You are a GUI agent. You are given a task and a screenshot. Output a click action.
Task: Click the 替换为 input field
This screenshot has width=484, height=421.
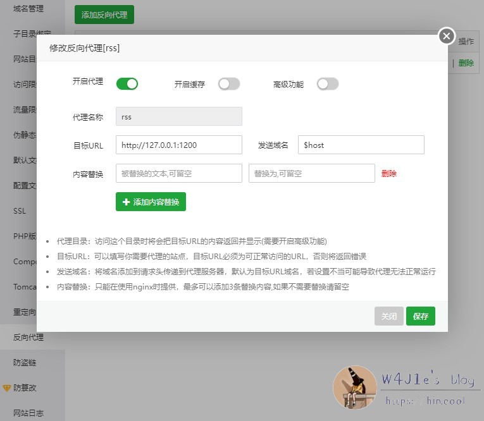pos(311,173)
